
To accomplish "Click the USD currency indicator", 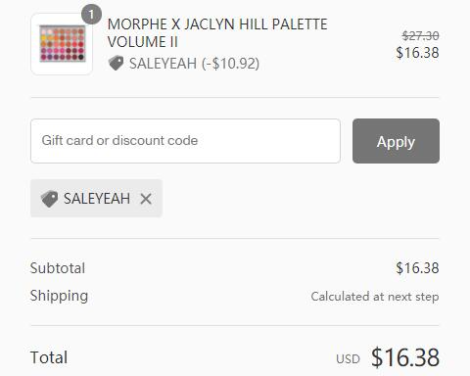I will point(348,359).
